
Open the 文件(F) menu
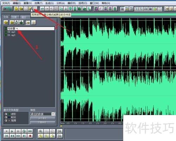(6, 3)
